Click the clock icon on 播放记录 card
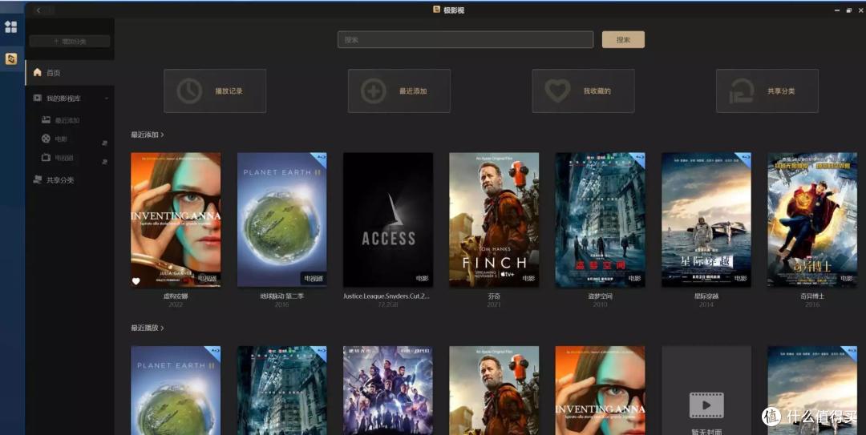This screenshot has width=866, height=435. (x=189, y=91)
